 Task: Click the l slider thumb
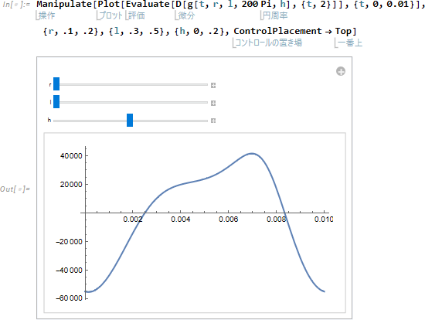tap(56, 102)
